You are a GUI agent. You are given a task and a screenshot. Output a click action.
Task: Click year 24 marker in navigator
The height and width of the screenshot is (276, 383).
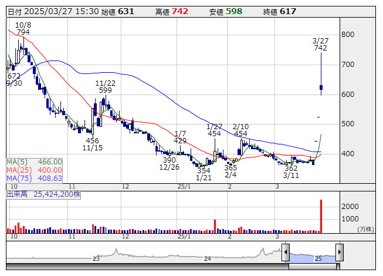[x=208, y=258]
